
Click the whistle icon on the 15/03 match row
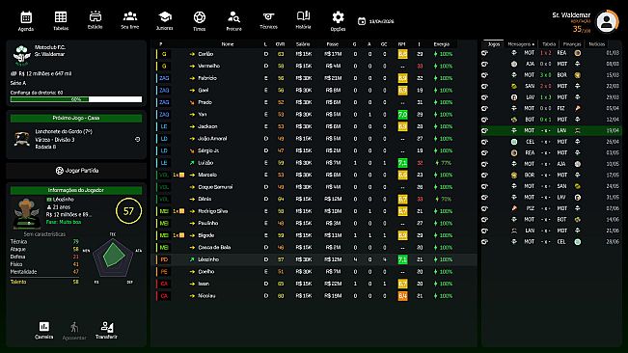tap(485, 75)
